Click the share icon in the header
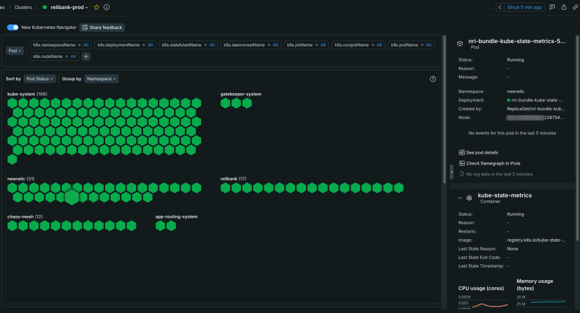580x313 pixels. coord(564,7)
